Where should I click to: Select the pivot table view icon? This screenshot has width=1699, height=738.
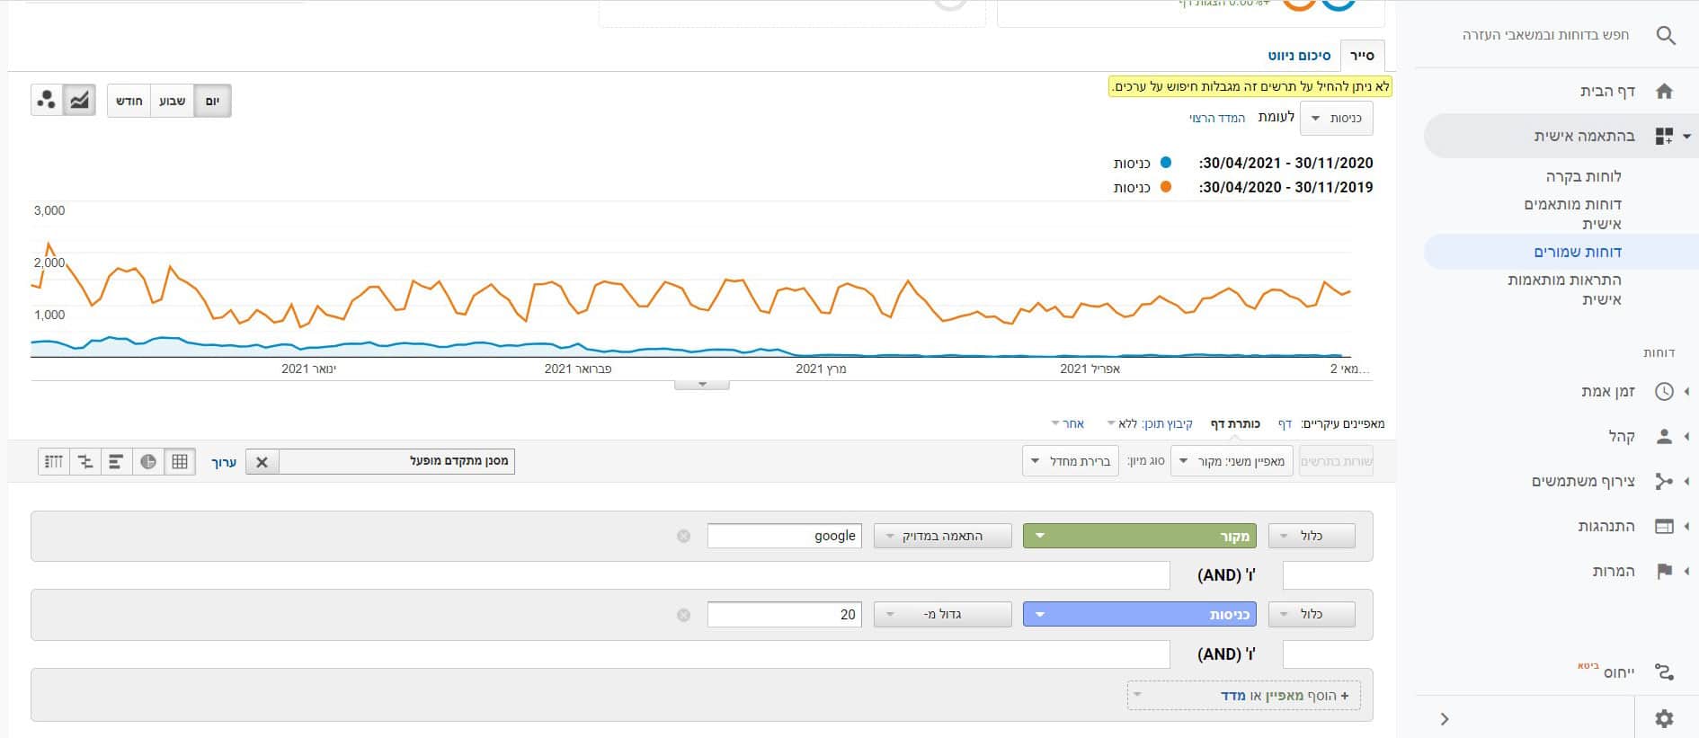[54, 461]
